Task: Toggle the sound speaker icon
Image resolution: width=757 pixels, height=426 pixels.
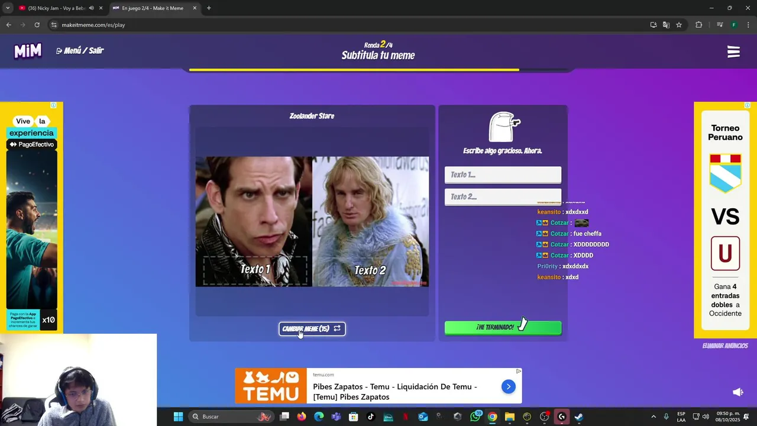Action: click(737, 392)
